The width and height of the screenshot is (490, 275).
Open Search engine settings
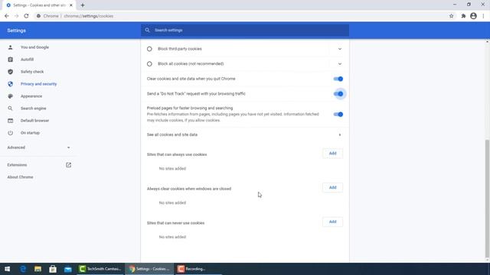(34, 108)
